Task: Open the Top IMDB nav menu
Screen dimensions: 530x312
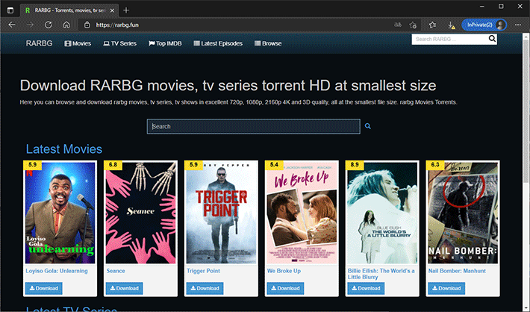Action: click(165, 43)
